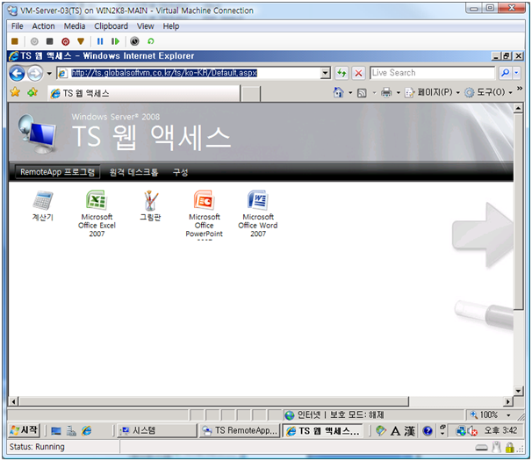
Task: Click the Ctrl+Alt+Delete toolbar icon
Action: (x=15, y=41)
